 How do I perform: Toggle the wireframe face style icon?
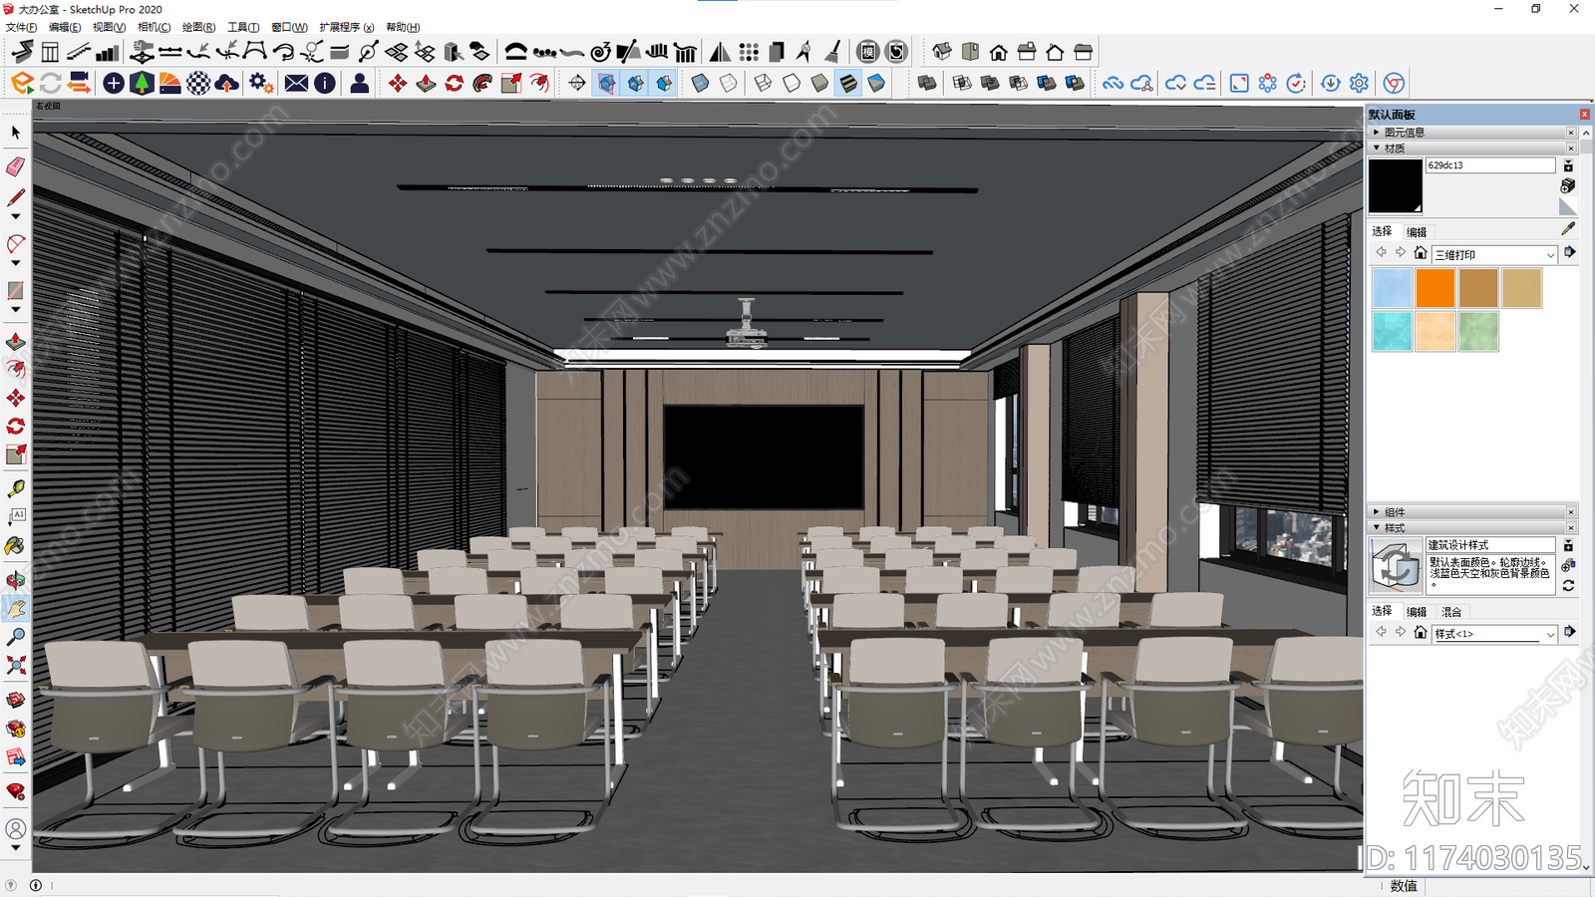[764, 83]
